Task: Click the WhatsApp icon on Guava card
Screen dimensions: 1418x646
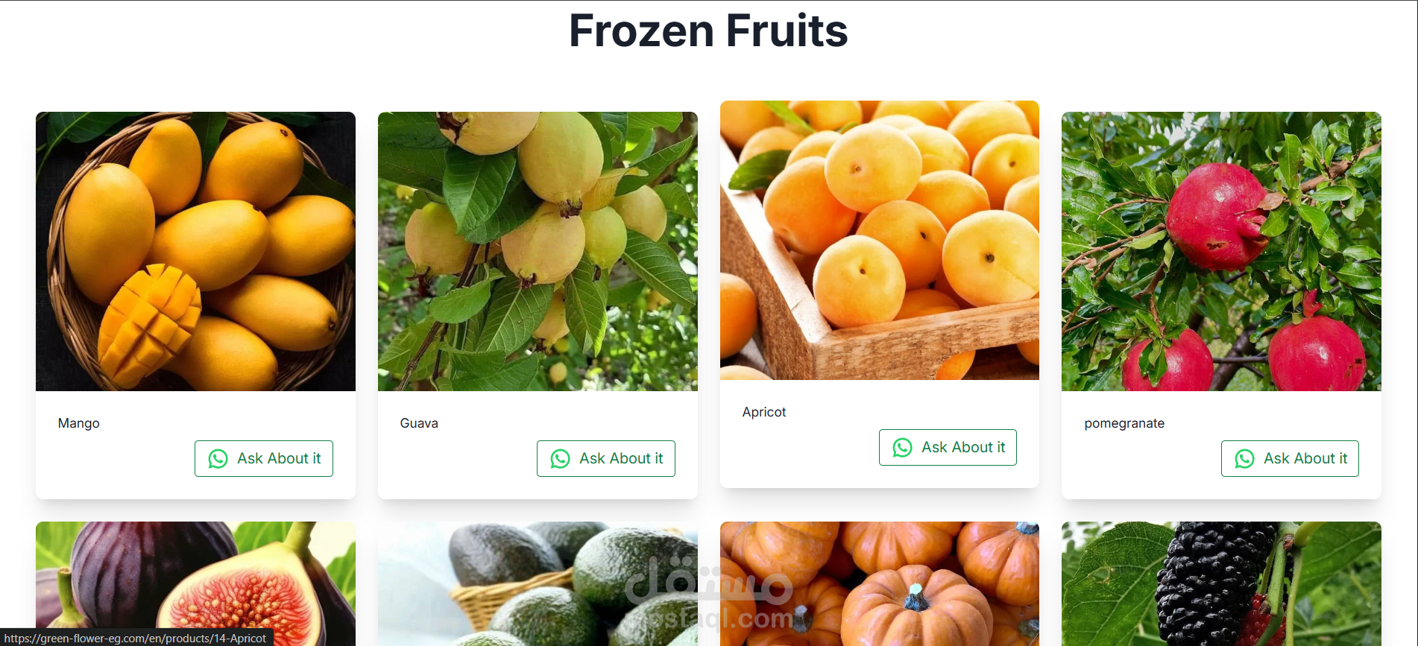Action: coord(560,459)
